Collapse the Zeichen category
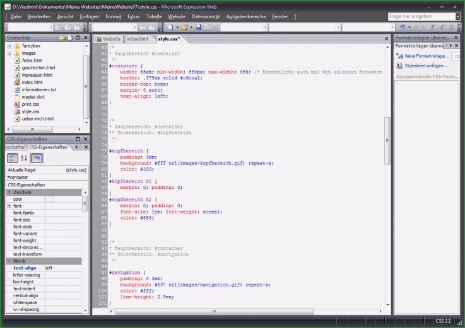This screenshot has height=328, width=465. click(x=9, y=192)
